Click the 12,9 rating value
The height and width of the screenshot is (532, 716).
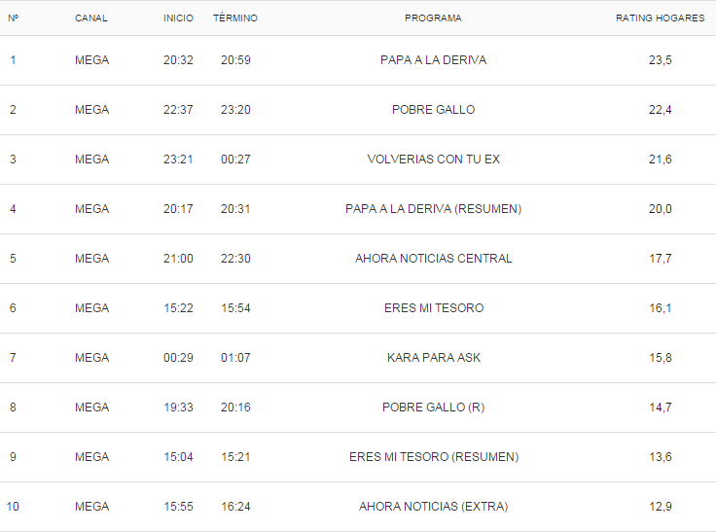click(x=660, y=507)
